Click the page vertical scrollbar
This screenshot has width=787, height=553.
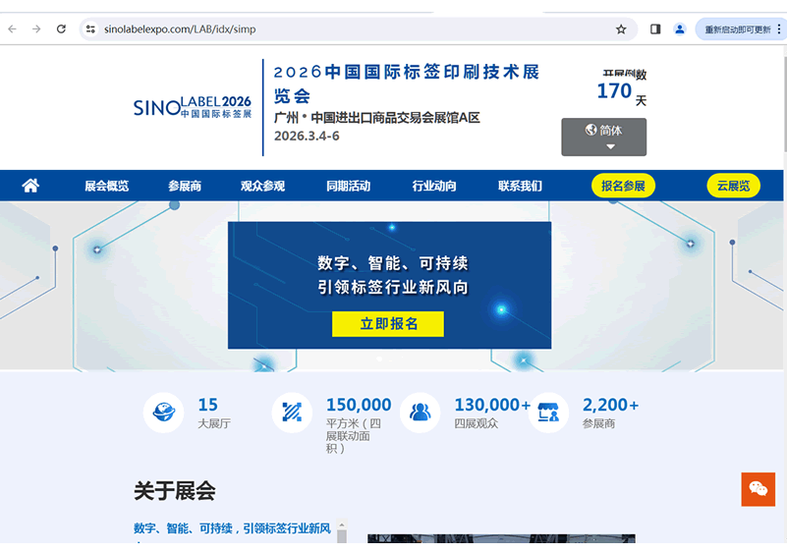tap(783, 98)
